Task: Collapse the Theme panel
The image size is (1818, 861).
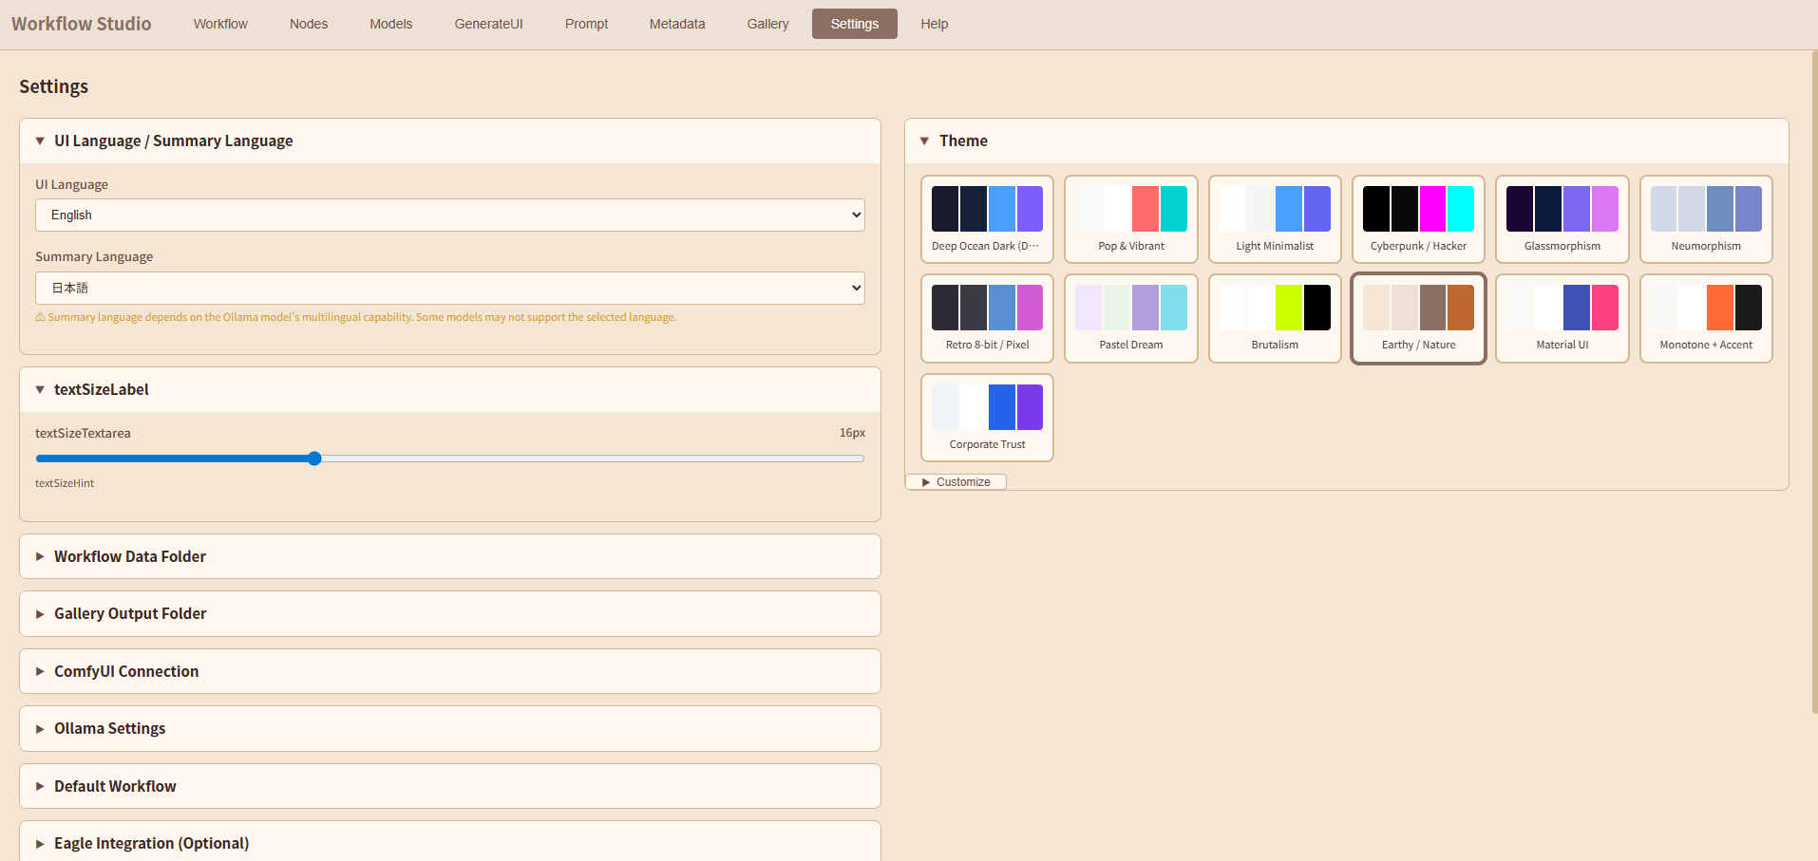Action: [x=1347, y=140]
